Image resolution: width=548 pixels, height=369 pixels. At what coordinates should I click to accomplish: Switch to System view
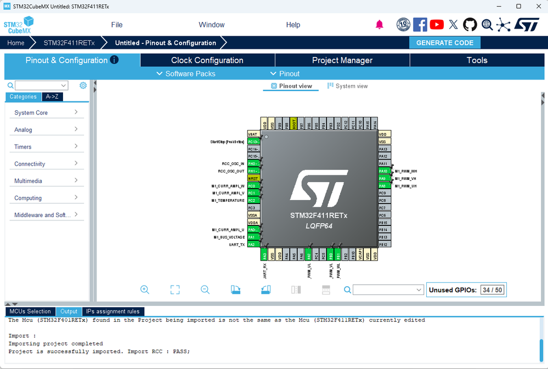(x=347, y=86)
